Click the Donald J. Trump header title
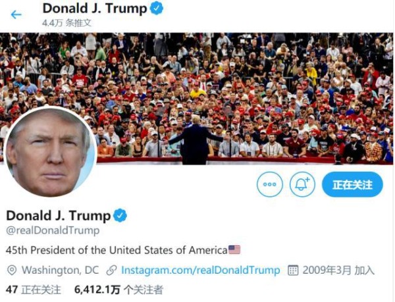Image resolution: width=395 pixels, height=302 pixels. coord(95,9)
